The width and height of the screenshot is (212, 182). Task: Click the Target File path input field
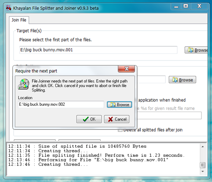[98, 50]
